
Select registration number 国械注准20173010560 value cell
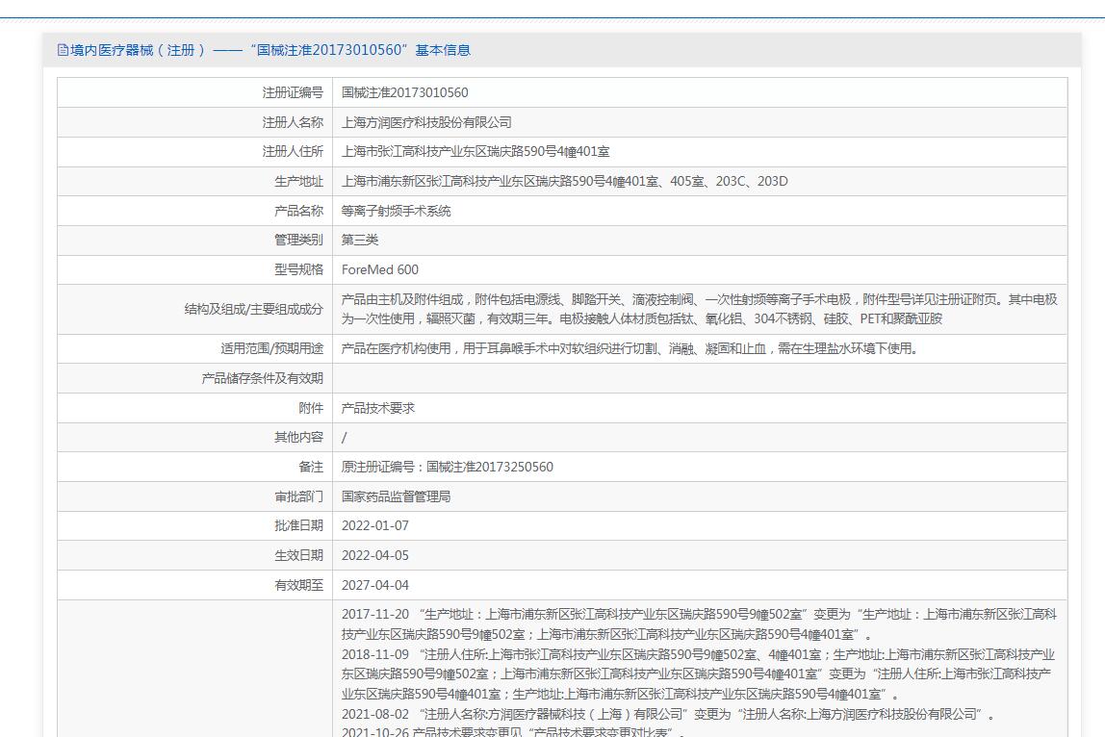click(404, 92)
